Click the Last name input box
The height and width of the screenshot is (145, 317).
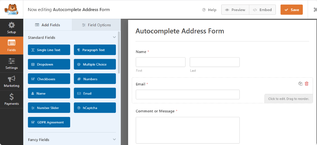coord(215,62)
